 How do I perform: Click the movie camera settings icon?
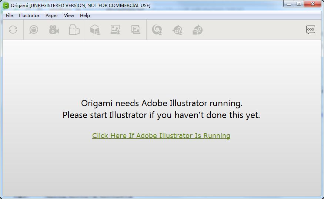(54, 30)
